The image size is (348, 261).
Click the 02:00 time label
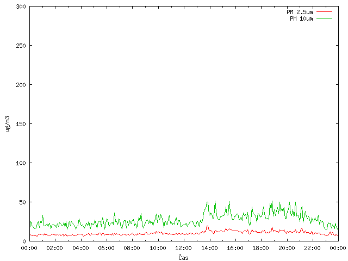(x=54, y=248)
